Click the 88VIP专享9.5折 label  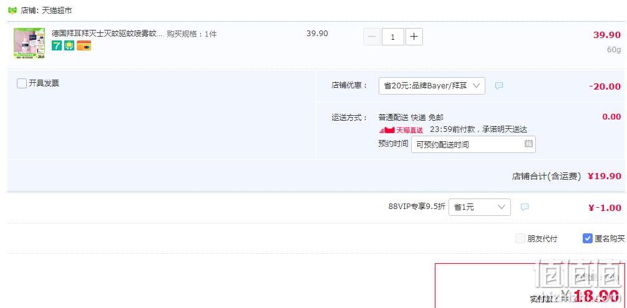tap(416, 206)
